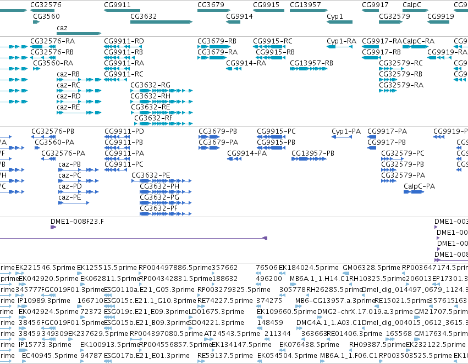Select the EC40945.5prime EST label
Image resolution: width=468 pixels, height=364 pixels.
click(x=49, y=356)
